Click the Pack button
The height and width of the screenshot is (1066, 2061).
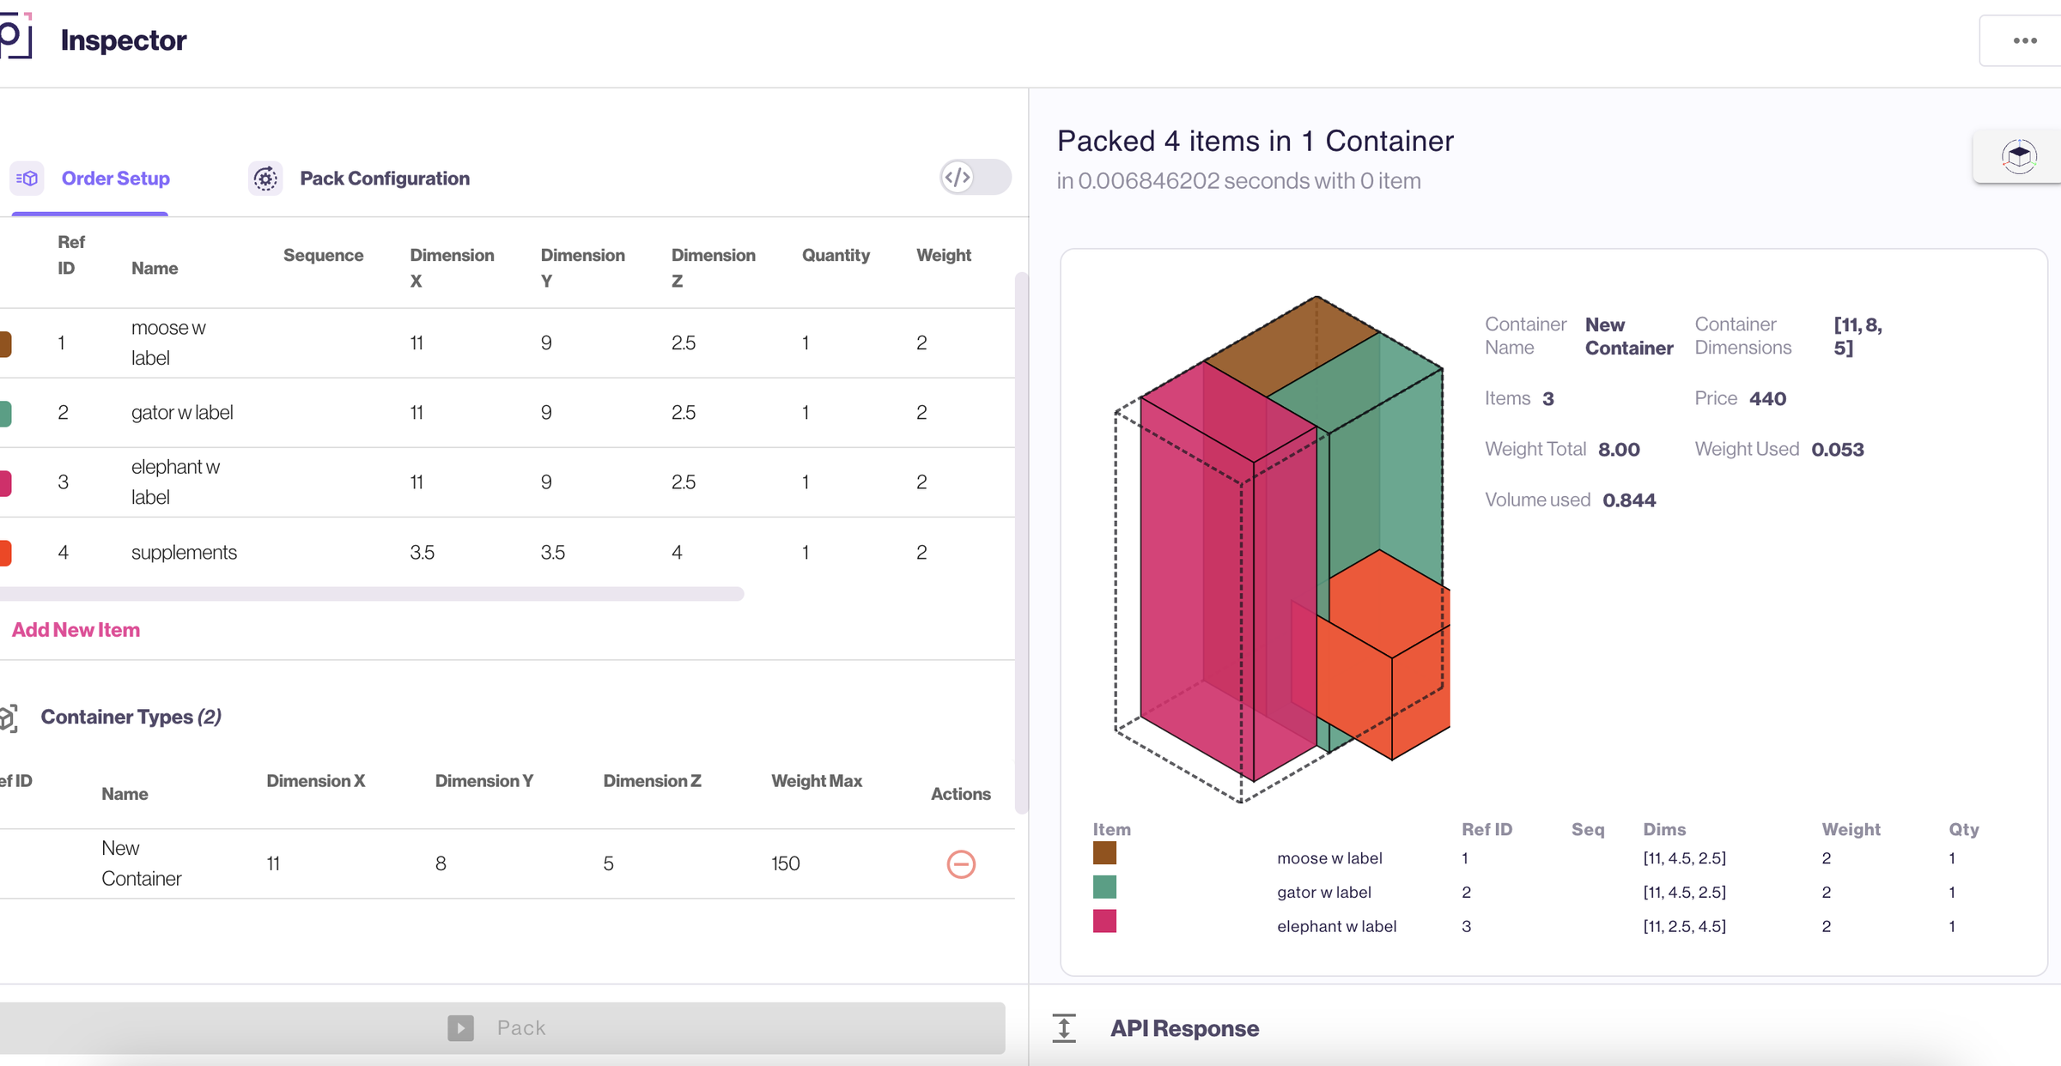(502, 1027)
